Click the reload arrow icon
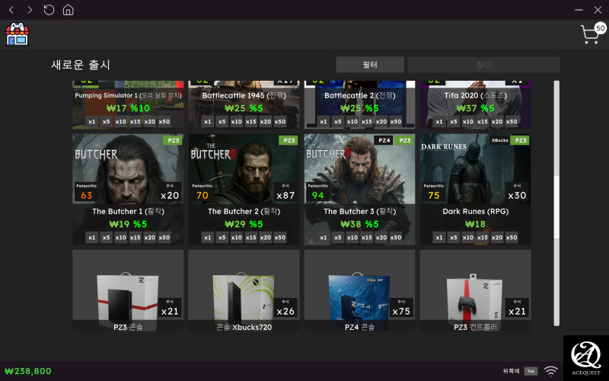This screenshot has width=609, height=381. 49,10
